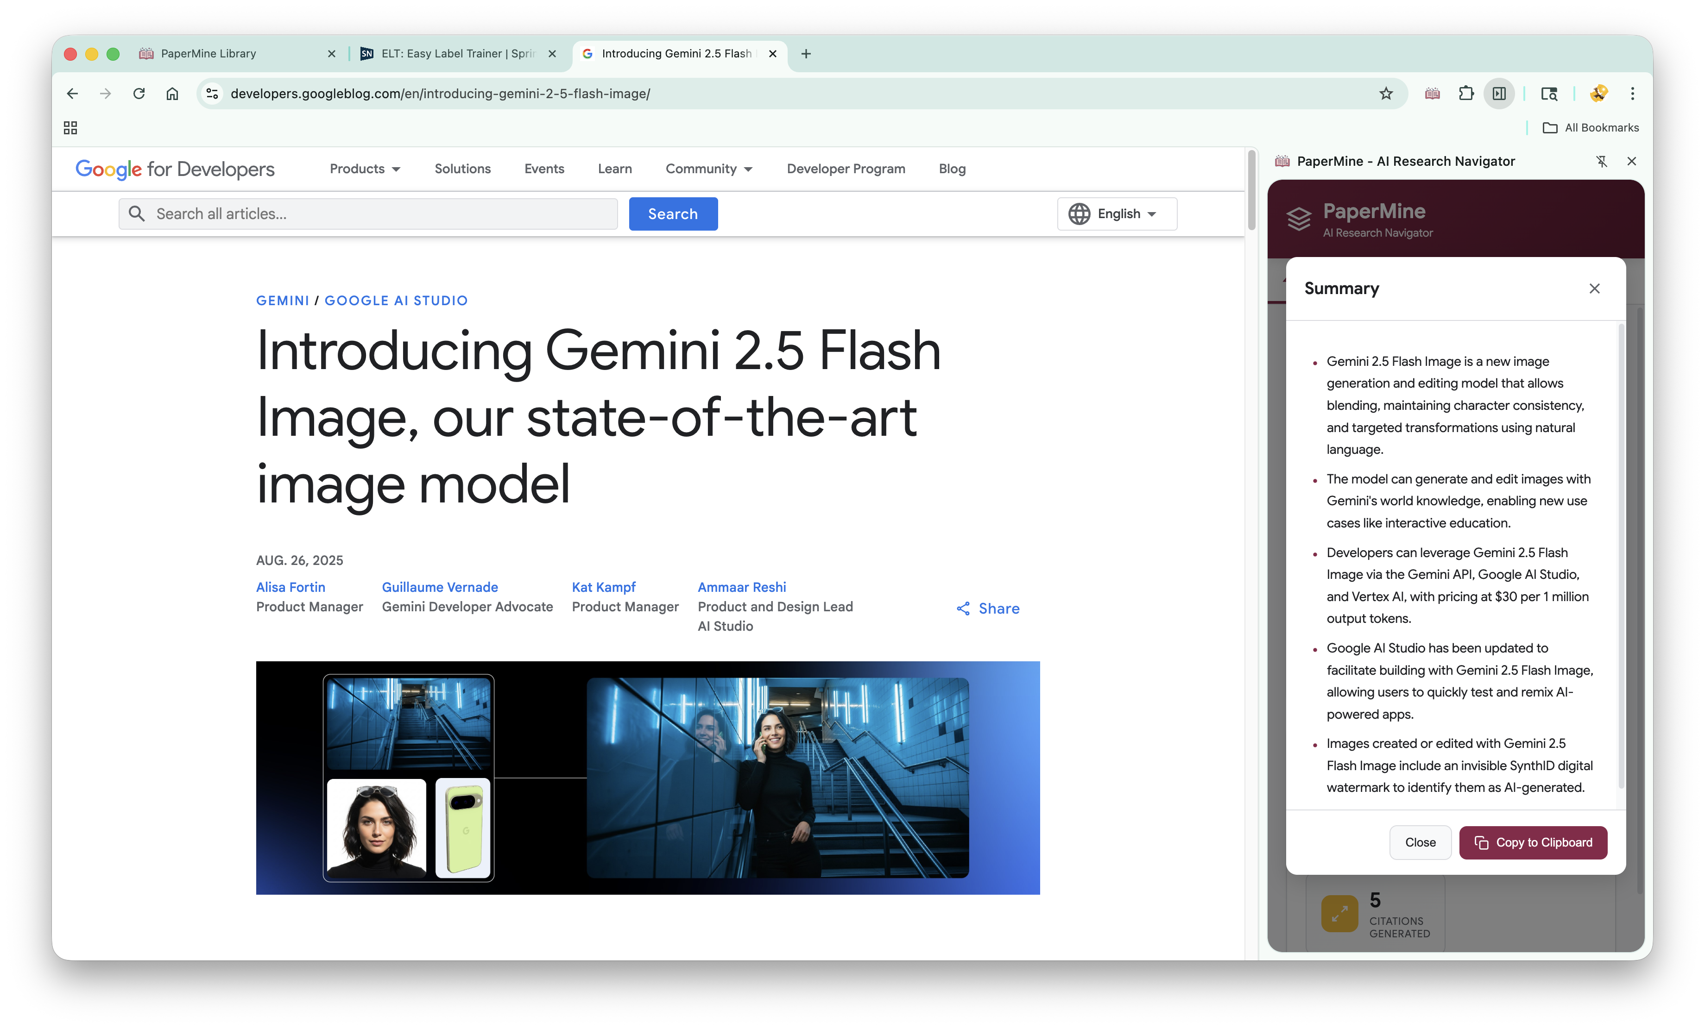Screen dimensions: 1705x1029
Task: Click the site information icon in address bar
Action: point(213,94)
